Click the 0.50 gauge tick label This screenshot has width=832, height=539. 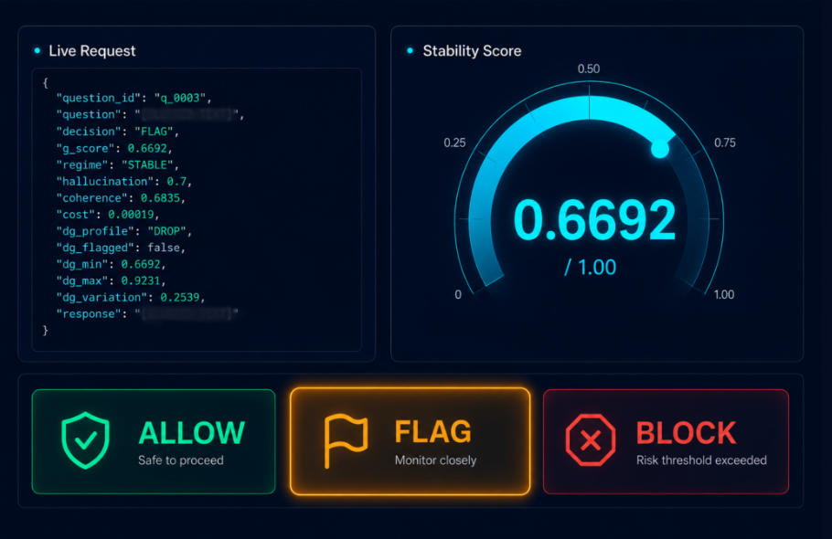tap(589, 69)
